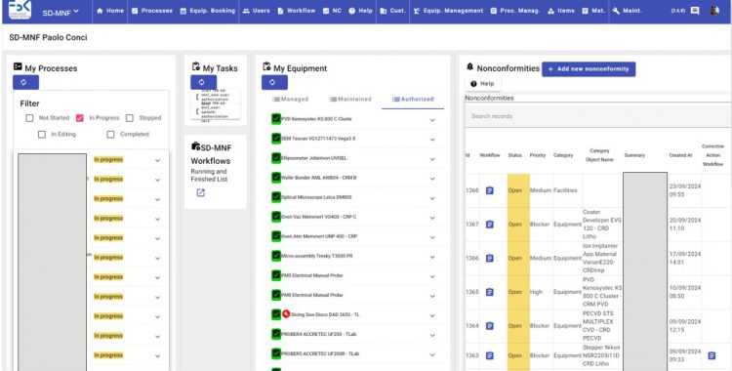Expand the first In progress process row

[158, 160]
